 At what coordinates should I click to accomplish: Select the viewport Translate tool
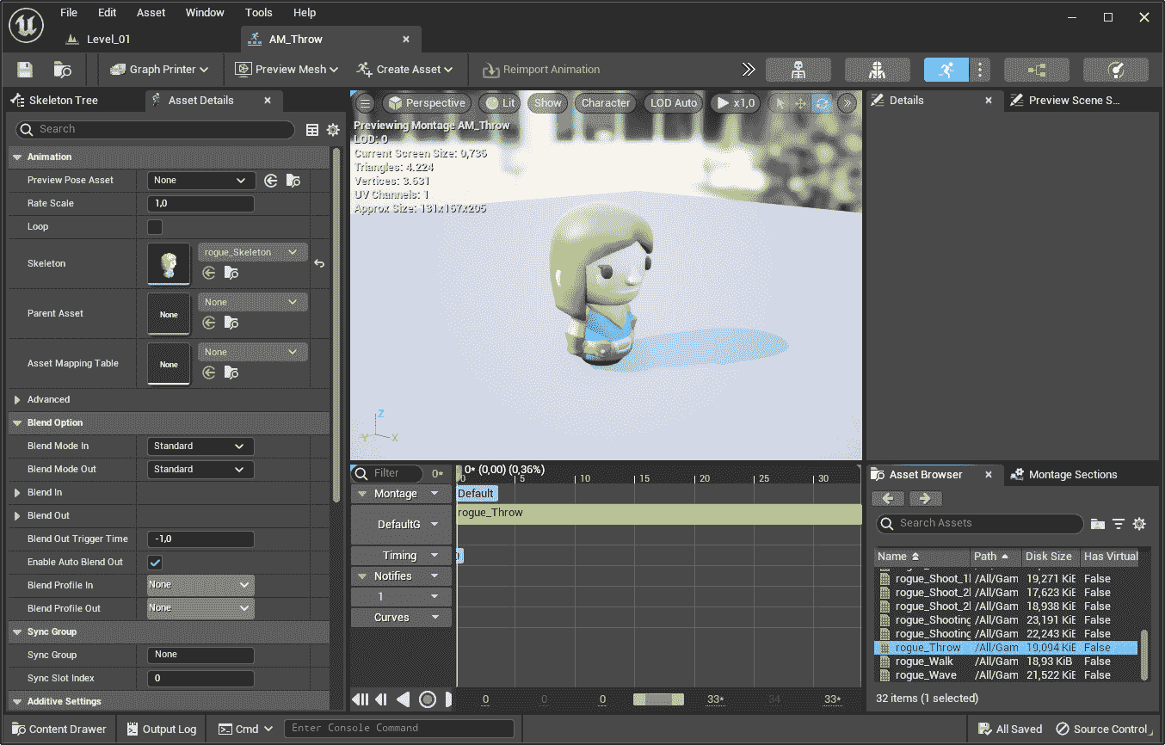pos(801,103)
